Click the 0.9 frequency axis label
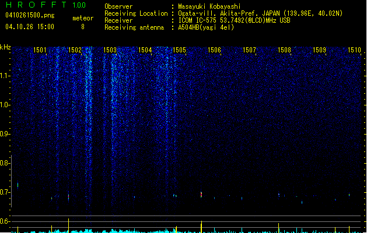 tap(5, 134)
